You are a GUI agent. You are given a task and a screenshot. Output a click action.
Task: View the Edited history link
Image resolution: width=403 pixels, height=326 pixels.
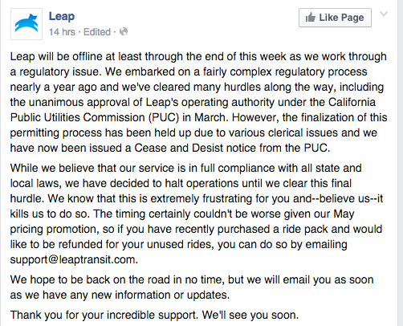pos(97,32)
